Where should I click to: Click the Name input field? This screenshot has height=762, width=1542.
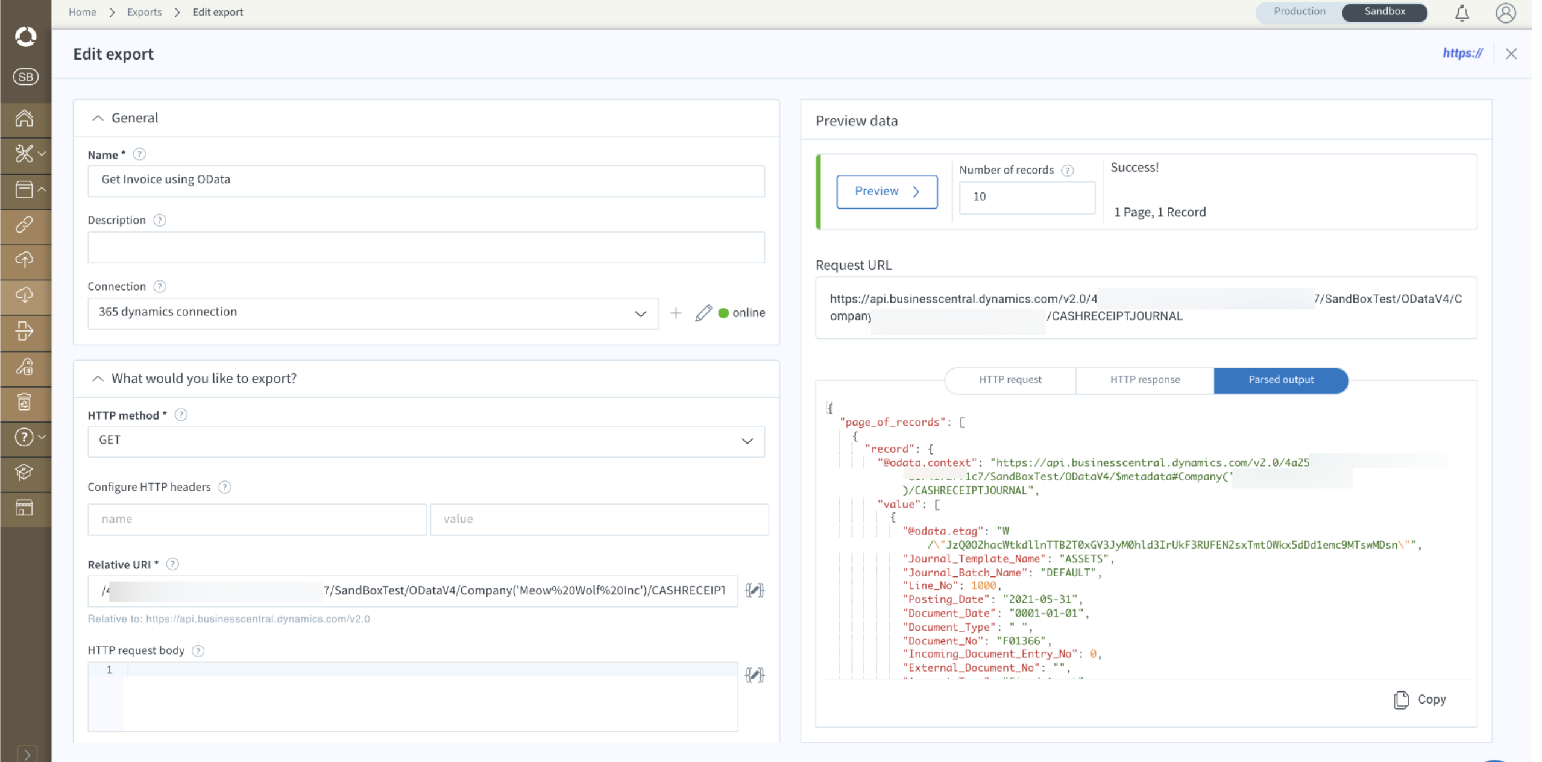click(x=426, y=180)
